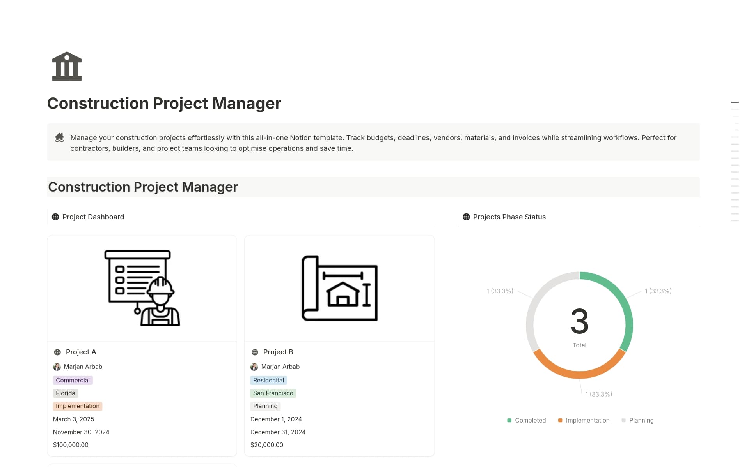Click the Implementation legend item below the chart
Viewport: 749px width, 467px height.
[x=584, y=420]
